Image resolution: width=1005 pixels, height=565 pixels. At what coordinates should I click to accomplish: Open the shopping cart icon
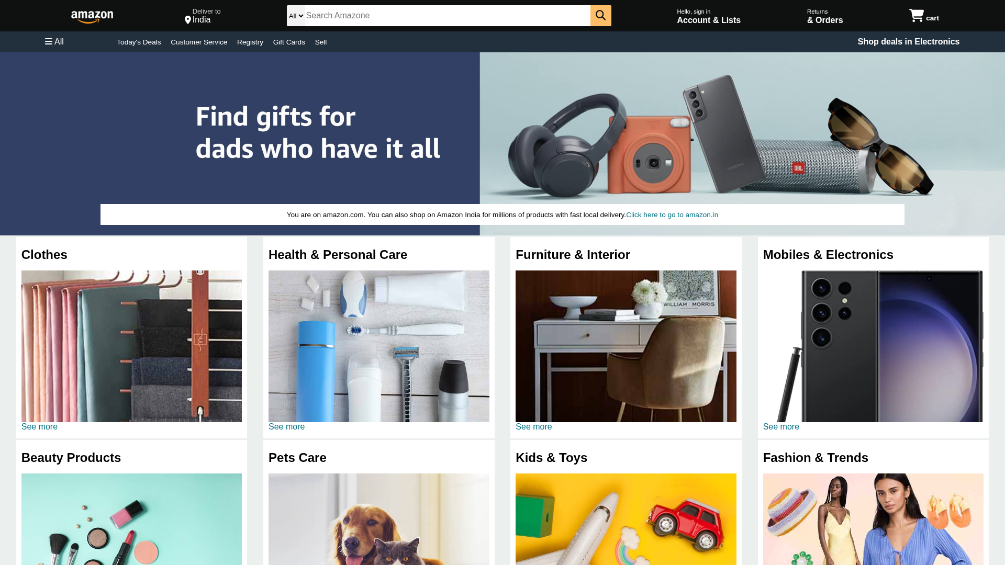917,16
